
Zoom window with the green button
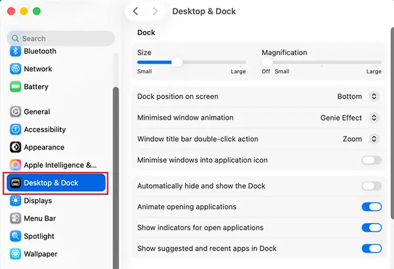point(37,11)
